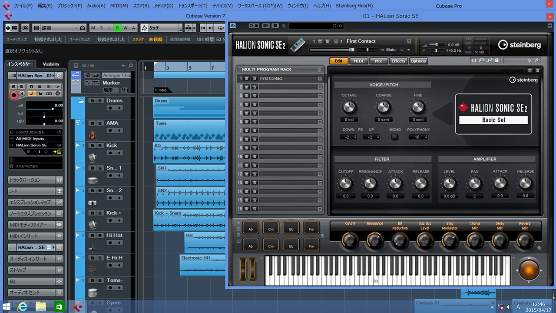Click the Drums clip in the timeline
The image size is (556, 313).
coord(189,107)
